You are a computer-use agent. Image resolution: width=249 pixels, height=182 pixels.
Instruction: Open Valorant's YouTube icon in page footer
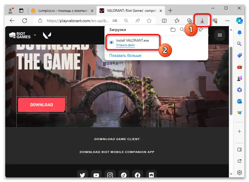coord(96,174)
